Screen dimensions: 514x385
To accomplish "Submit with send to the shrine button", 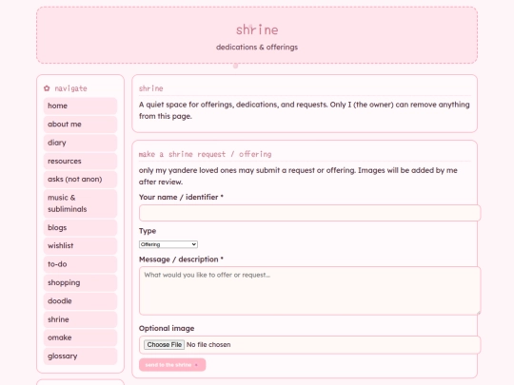I will (x=172, y=365).
